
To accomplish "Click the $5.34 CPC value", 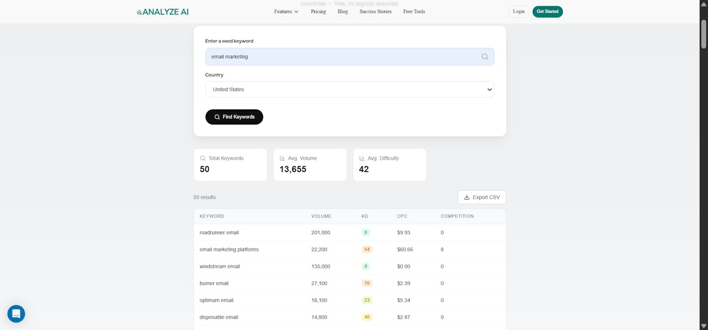I will pos(403,301).
